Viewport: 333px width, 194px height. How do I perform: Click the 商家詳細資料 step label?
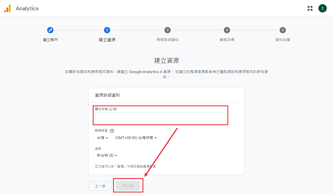point(168,39)
